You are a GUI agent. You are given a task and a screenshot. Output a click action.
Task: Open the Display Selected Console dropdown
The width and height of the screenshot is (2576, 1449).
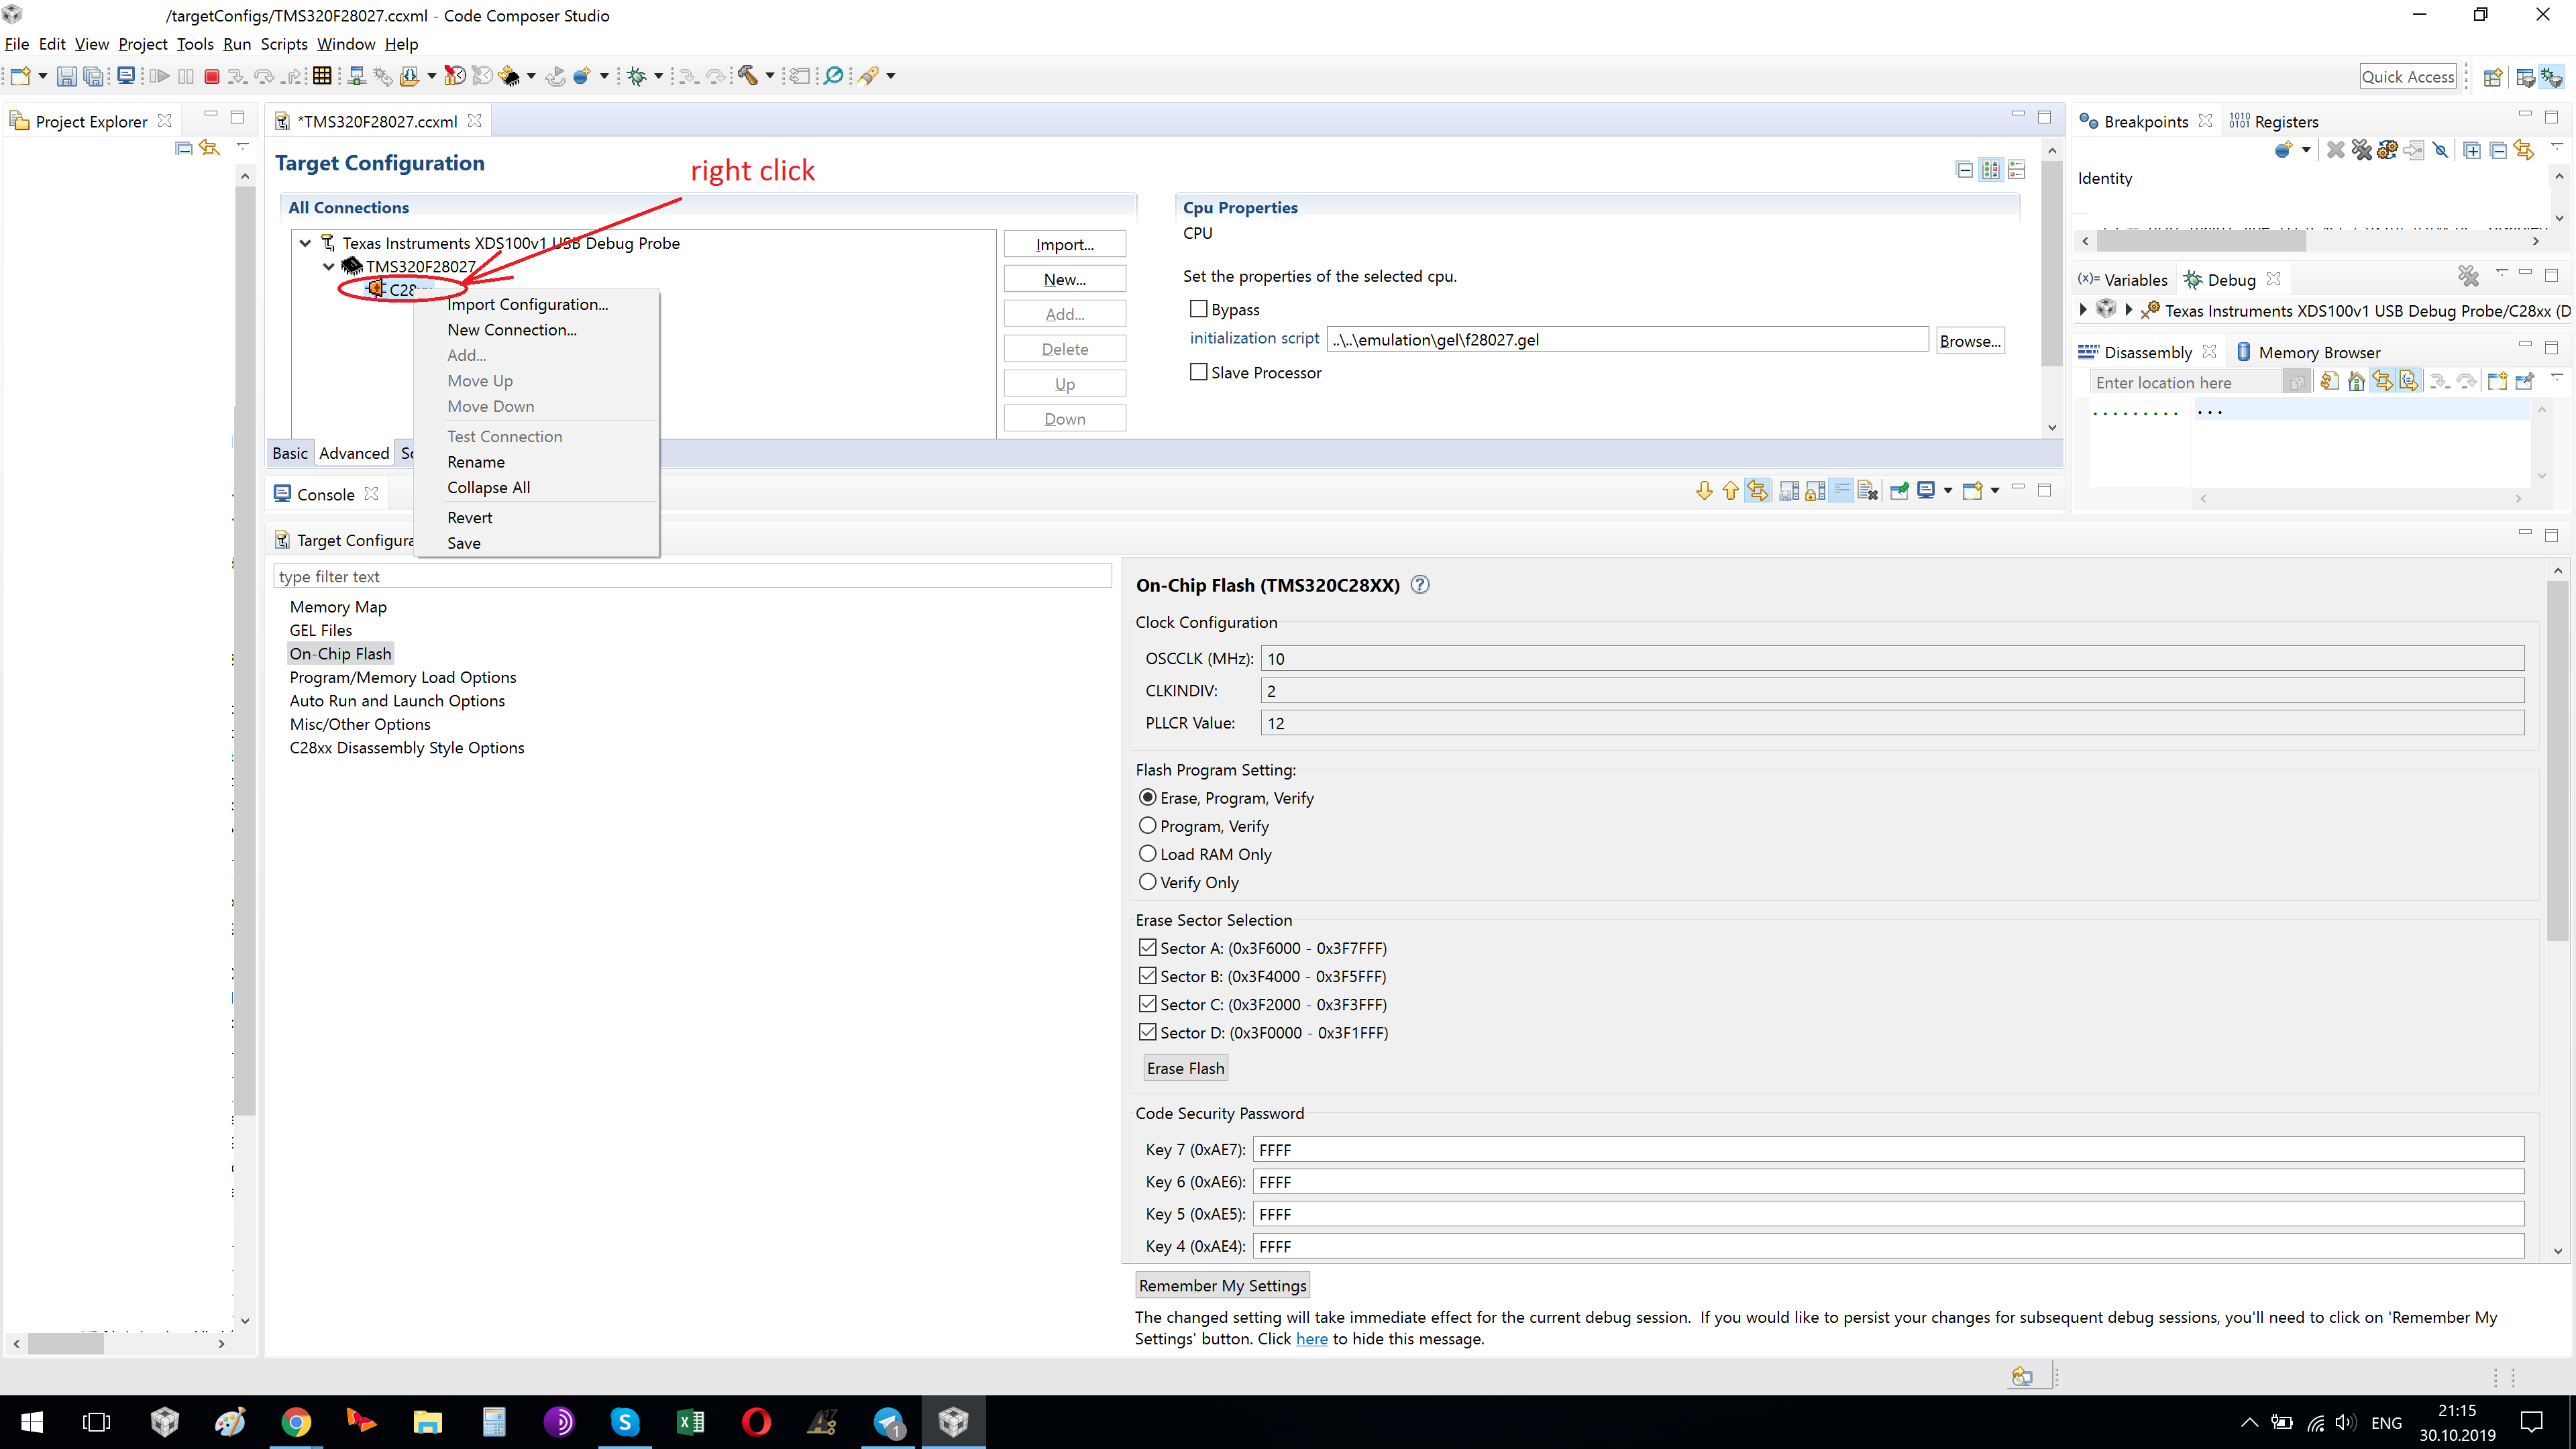[1947, 490]
